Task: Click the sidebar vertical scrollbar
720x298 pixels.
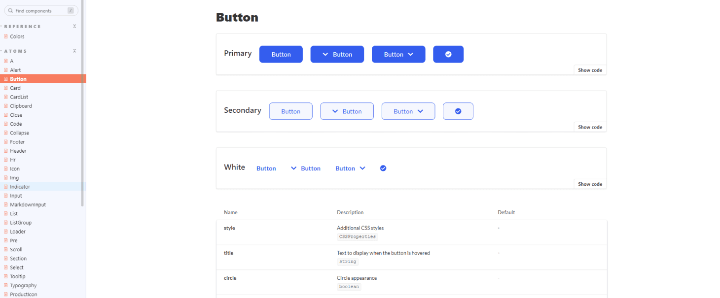Action: 82,103
